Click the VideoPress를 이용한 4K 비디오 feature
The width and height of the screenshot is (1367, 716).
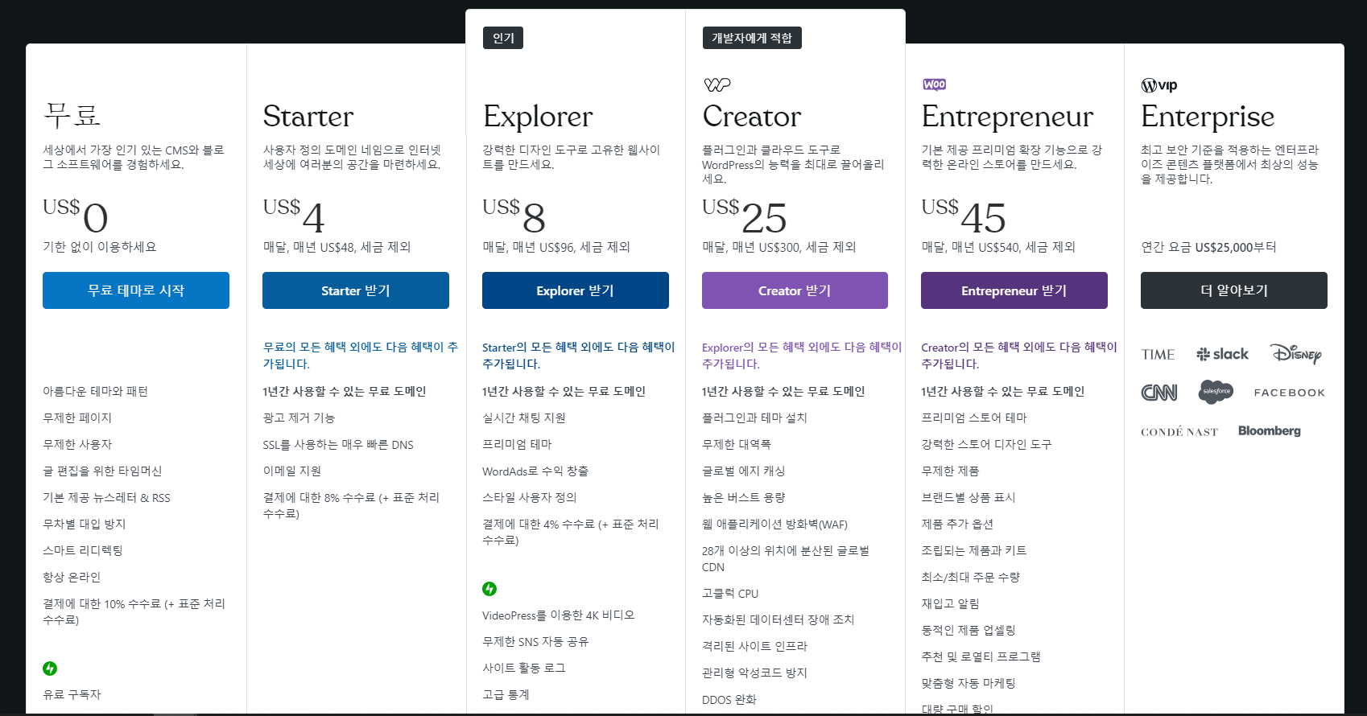click(559, 615)
